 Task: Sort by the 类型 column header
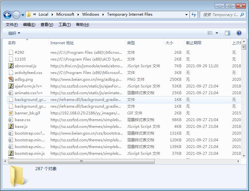point(144,43)
